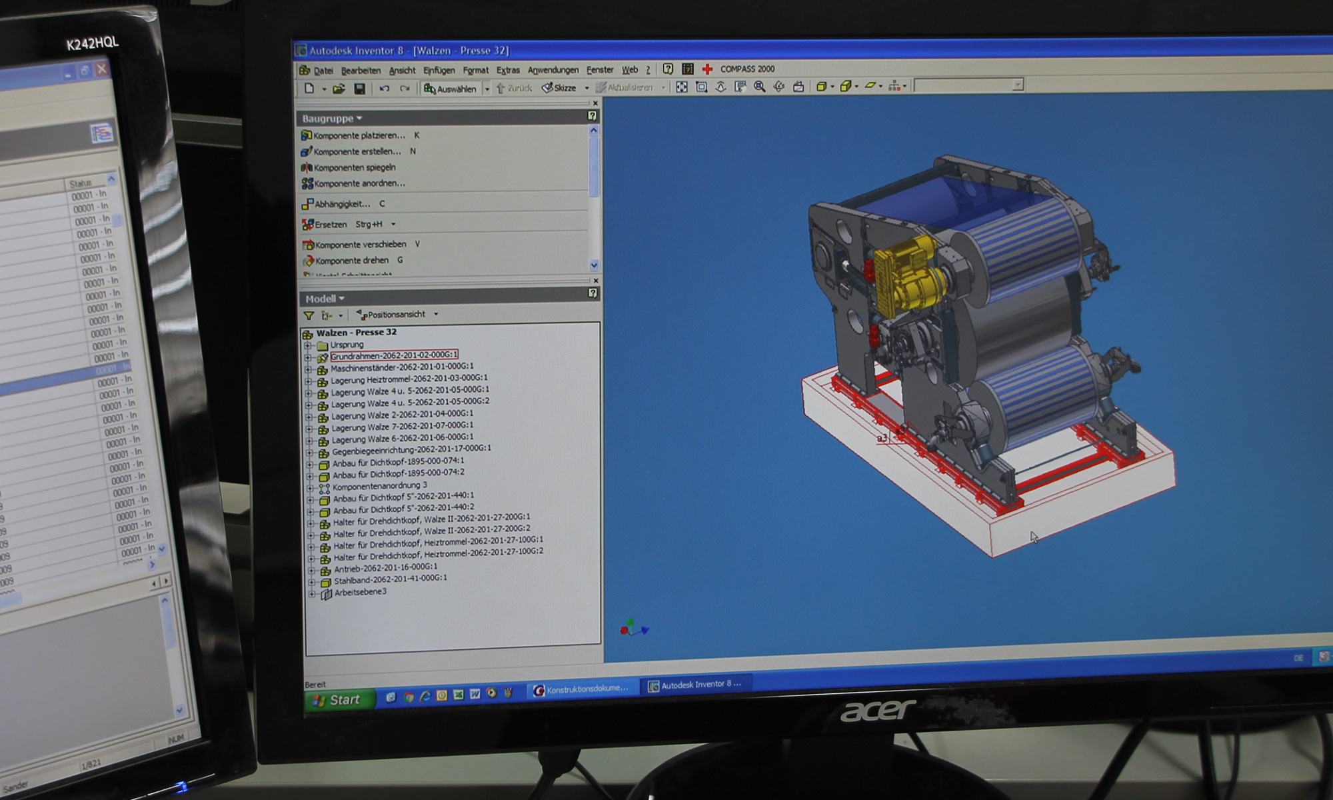Viewport: 1333px width, 800px height.
Task: Click Komponente verschieben command
Action: click(x=355, y=245)
